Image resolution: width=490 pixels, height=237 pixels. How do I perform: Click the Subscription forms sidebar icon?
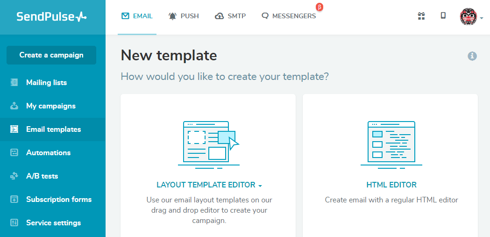[14, 200]
